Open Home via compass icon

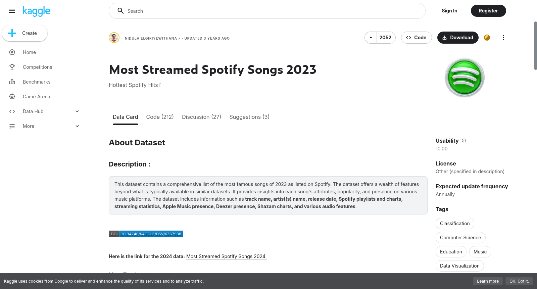[x=12, y=52]
